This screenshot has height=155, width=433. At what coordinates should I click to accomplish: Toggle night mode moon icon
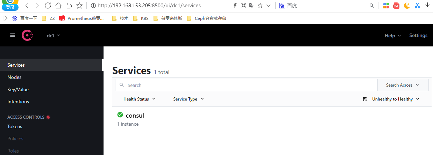click(x=407, y=6)
